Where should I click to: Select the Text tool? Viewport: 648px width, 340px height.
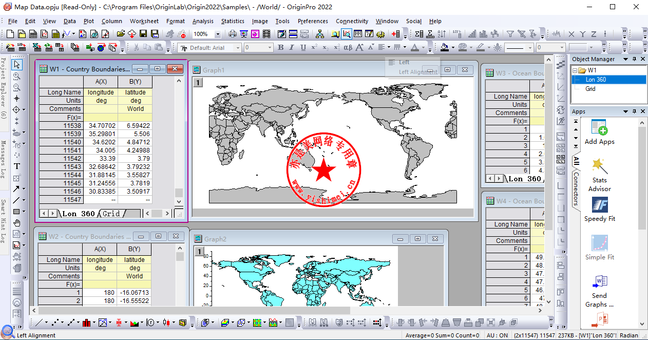[x=17, y=166]
